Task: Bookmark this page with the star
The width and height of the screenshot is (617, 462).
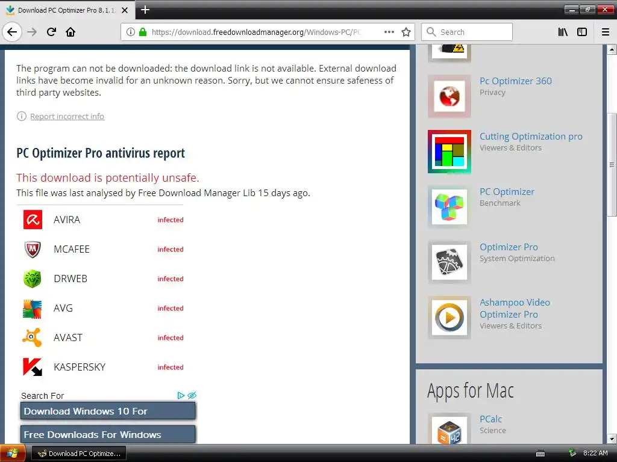Action: click(x=406, y=32)
